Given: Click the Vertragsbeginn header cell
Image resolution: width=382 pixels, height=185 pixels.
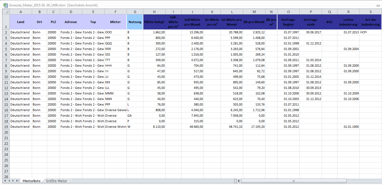Looking at the screenshot, I should click(289, 22).
